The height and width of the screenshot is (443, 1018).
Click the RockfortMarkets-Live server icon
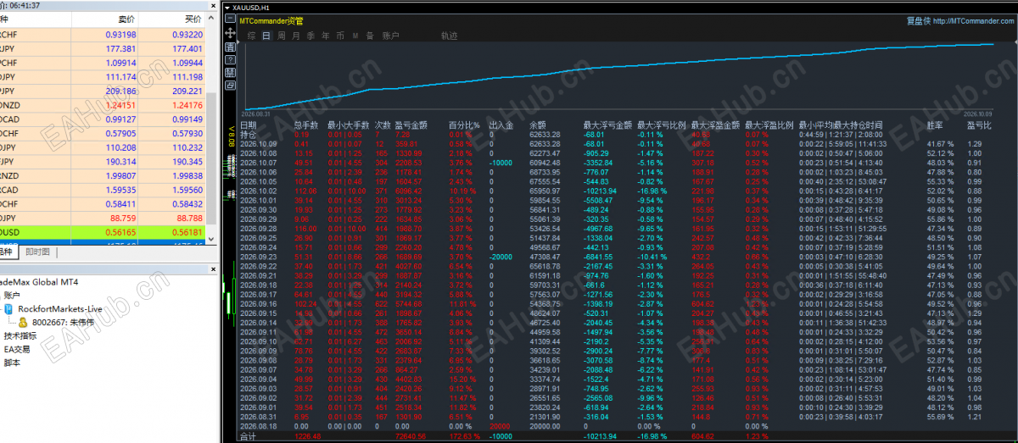click(8, 310)
